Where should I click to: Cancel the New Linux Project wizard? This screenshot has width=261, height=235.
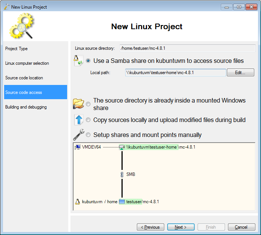coord(241,227)
